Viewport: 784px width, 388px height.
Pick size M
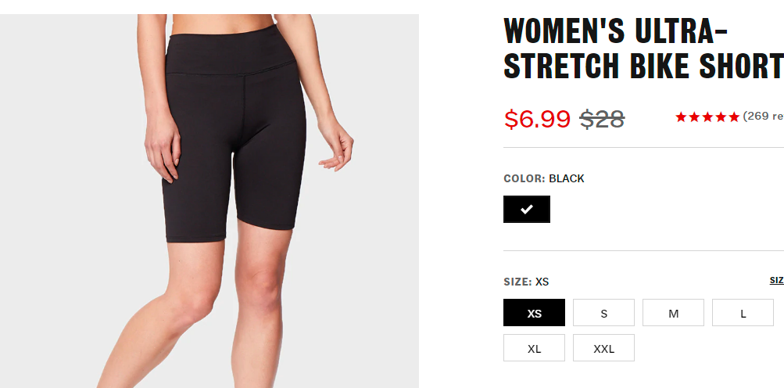(673, 313)
